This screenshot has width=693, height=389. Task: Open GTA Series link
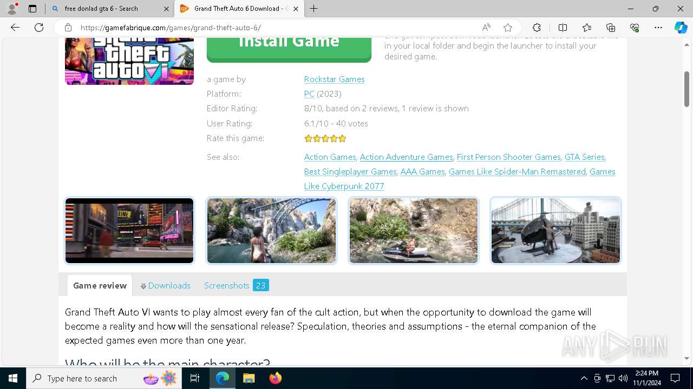point(584,157)
